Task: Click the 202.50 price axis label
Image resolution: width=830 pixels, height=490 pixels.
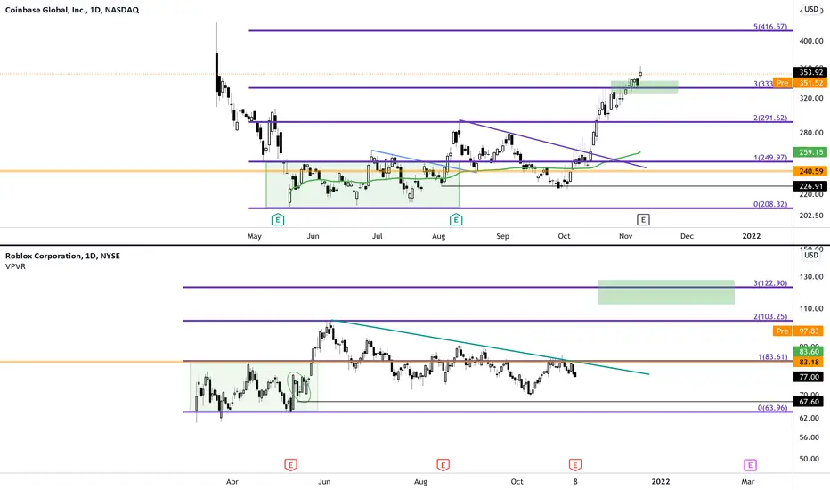Action: pyautogui.click(x=810, y=216)
